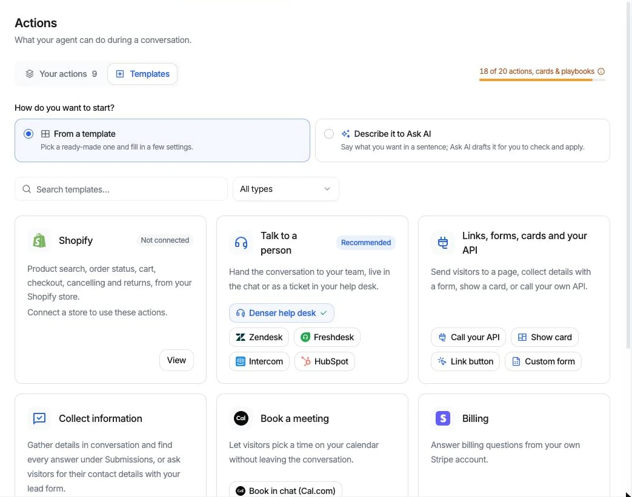Screen dimensions: 632x497
Task: Select the Describe it to Ask AI radio
Action: pyautogui.click(x=329, y=134)
